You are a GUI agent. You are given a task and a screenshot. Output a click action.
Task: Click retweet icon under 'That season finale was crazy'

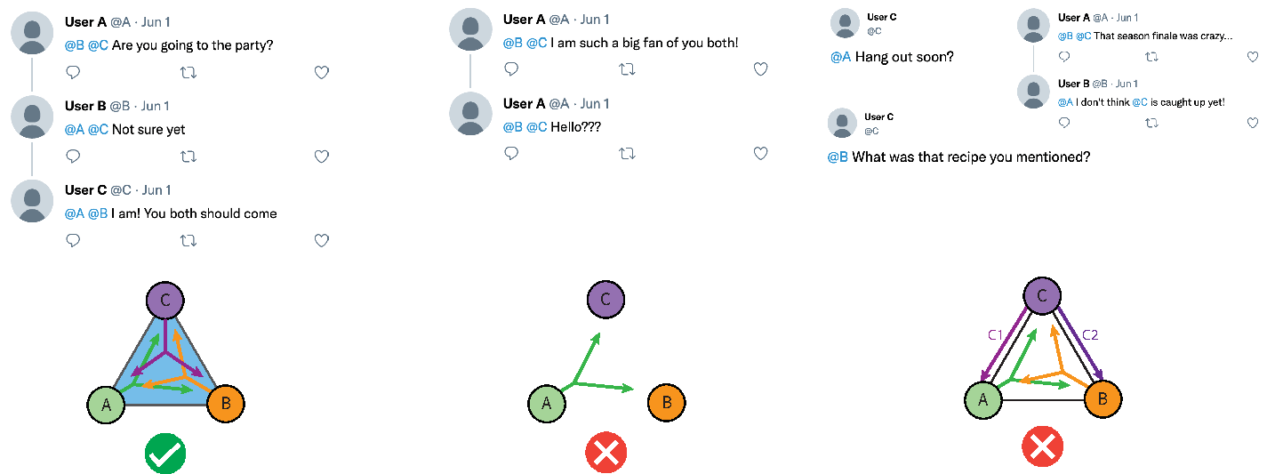pos(1151,56)
